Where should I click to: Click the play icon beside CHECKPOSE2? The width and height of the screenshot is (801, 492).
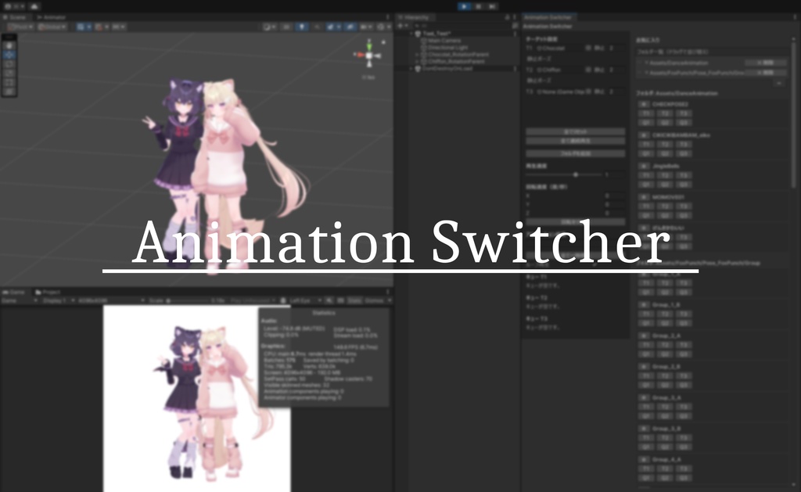(x=644, y=104)
